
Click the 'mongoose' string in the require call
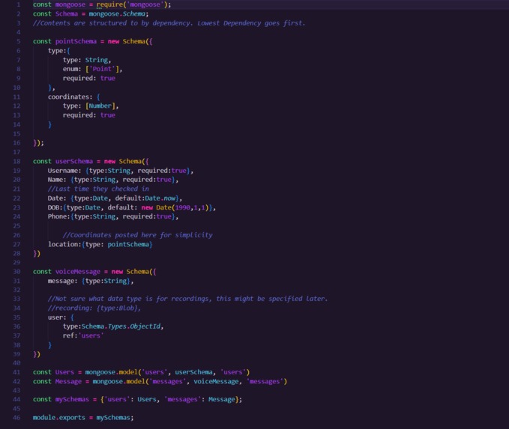tap(145, 4)
